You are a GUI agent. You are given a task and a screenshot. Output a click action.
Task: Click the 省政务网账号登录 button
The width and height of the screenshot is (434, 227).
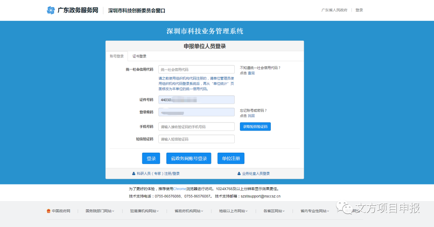tap(189, 158)
